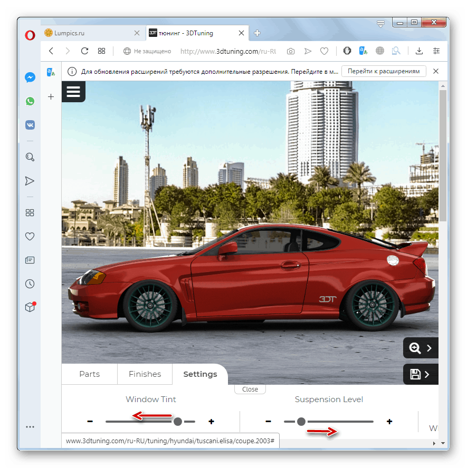Add page to bookmarks heart in address bar
Image resolution: width=467 pixels, height=468 pixels.
(324, 51)
